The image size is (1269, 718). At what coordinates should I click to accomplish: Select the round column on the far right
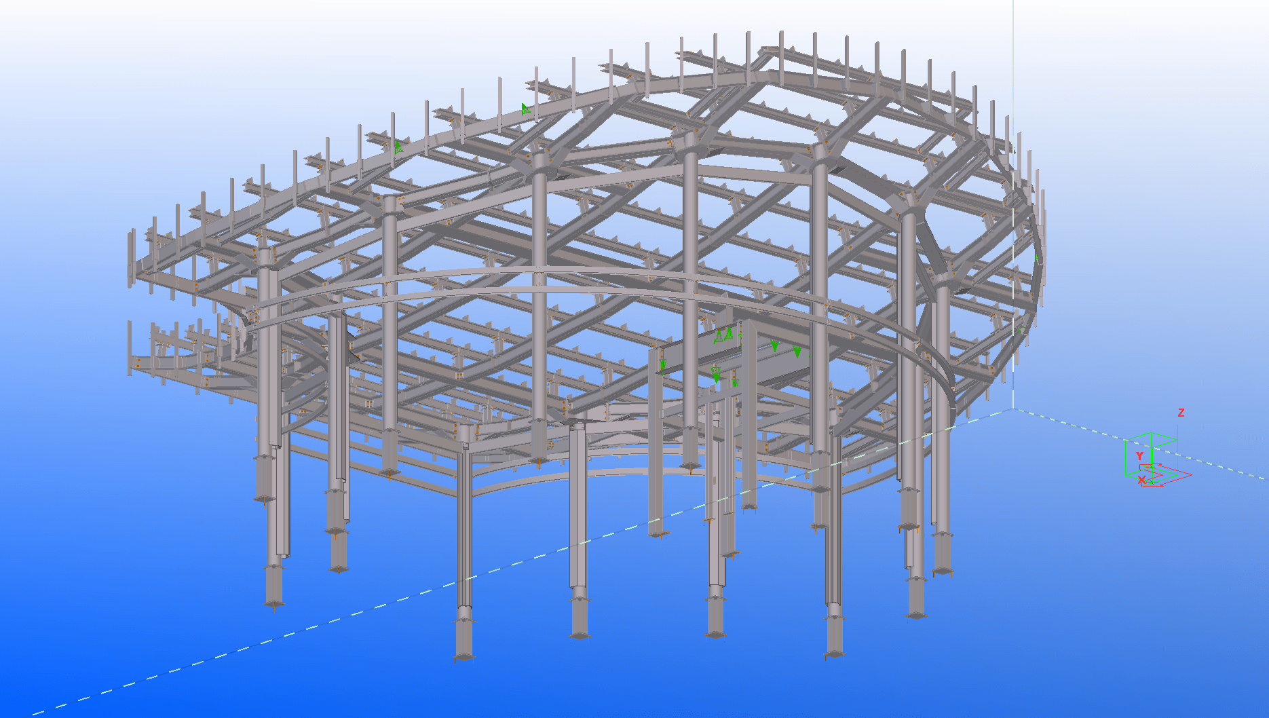click(942, 434)
